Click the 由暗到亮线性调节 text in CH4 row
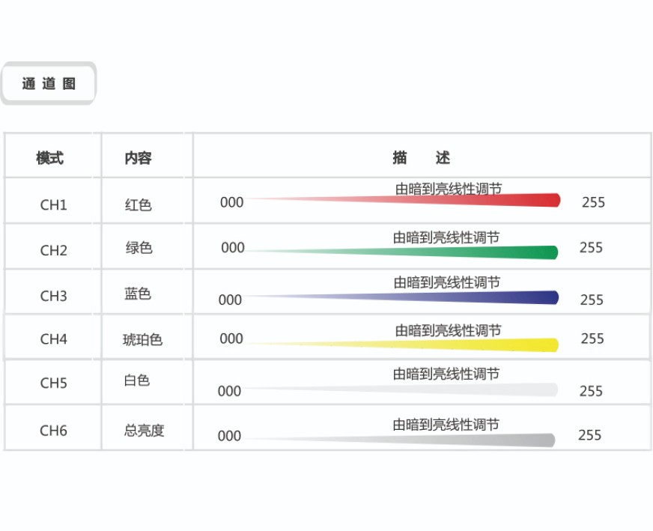Screen dimensions: 653x531 click(x=448, y=330)
